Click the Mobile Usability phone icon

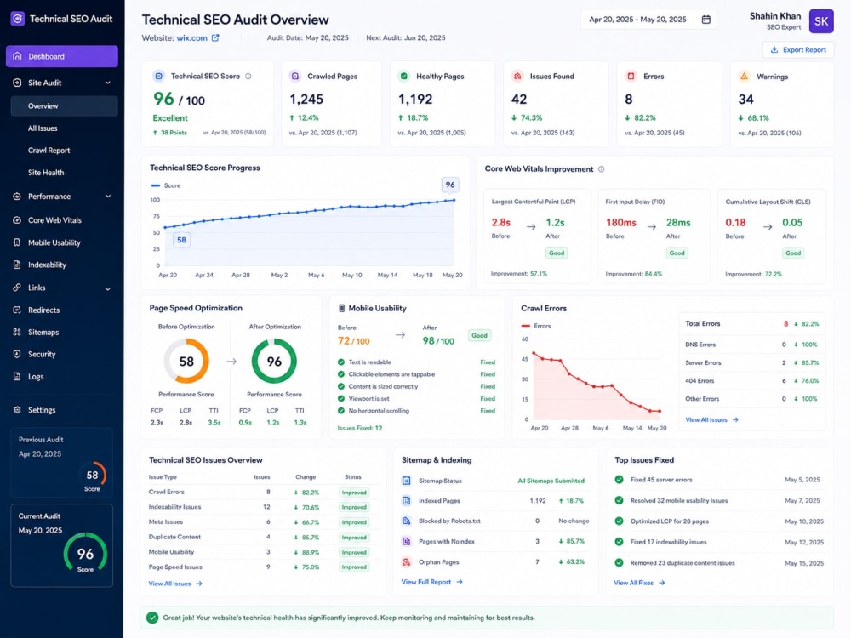[17, 242]
